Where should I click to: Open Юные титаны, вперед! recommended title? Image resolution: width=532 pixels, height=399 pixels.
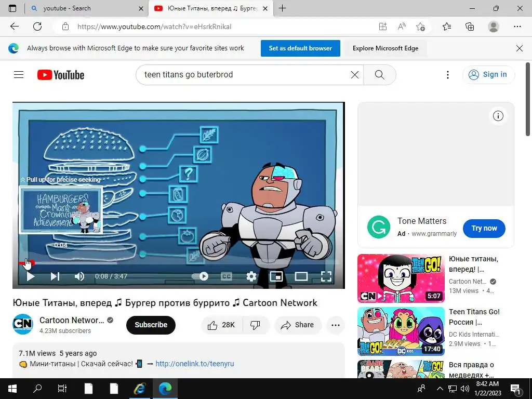pos(474,264)
